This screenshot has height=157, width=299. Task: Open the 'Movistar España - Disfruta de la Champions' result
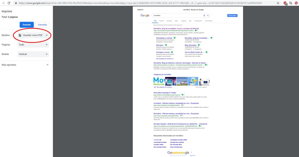(x=180, y=124)
